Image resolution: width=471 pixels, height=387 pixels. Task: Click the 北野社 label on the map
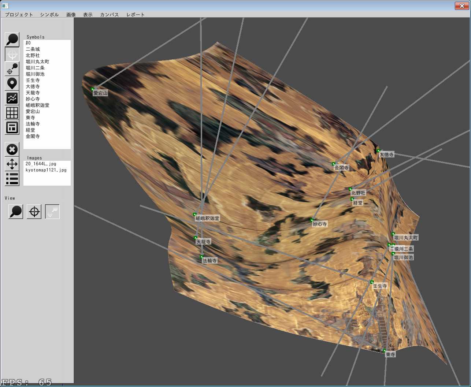pos(358,193)
